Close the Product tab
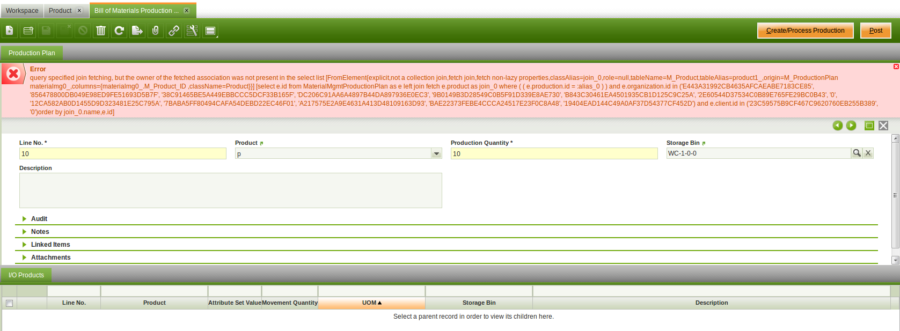Image resolution: width=900 pixels, height=331 pixels. [79, 11]
